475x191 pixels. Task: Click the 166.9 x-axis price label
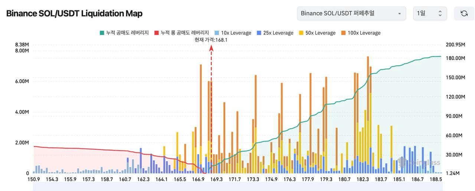[198, 179]
